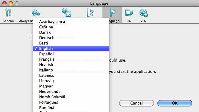Open the document with pencil toolbar icon
Image resolution: width=199 pixels, height=112 pixels.
pyautogui.click(x=90, y=13)
